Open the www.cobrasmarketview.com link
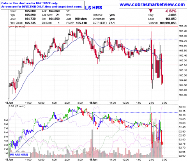This screenshot has width=187, height=161. [x=152, y=5]
